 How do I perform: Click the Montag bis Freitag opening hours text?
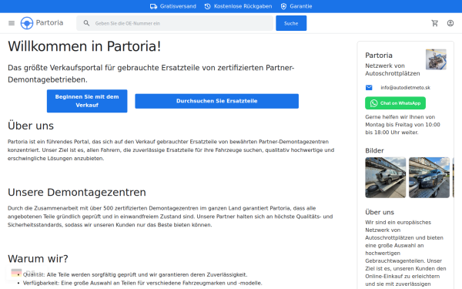(x=403, y=125)
